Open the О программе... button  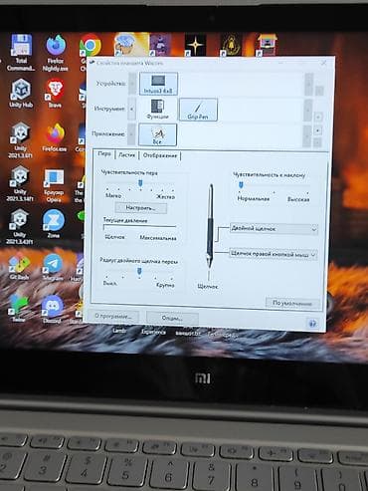[113, 316]
